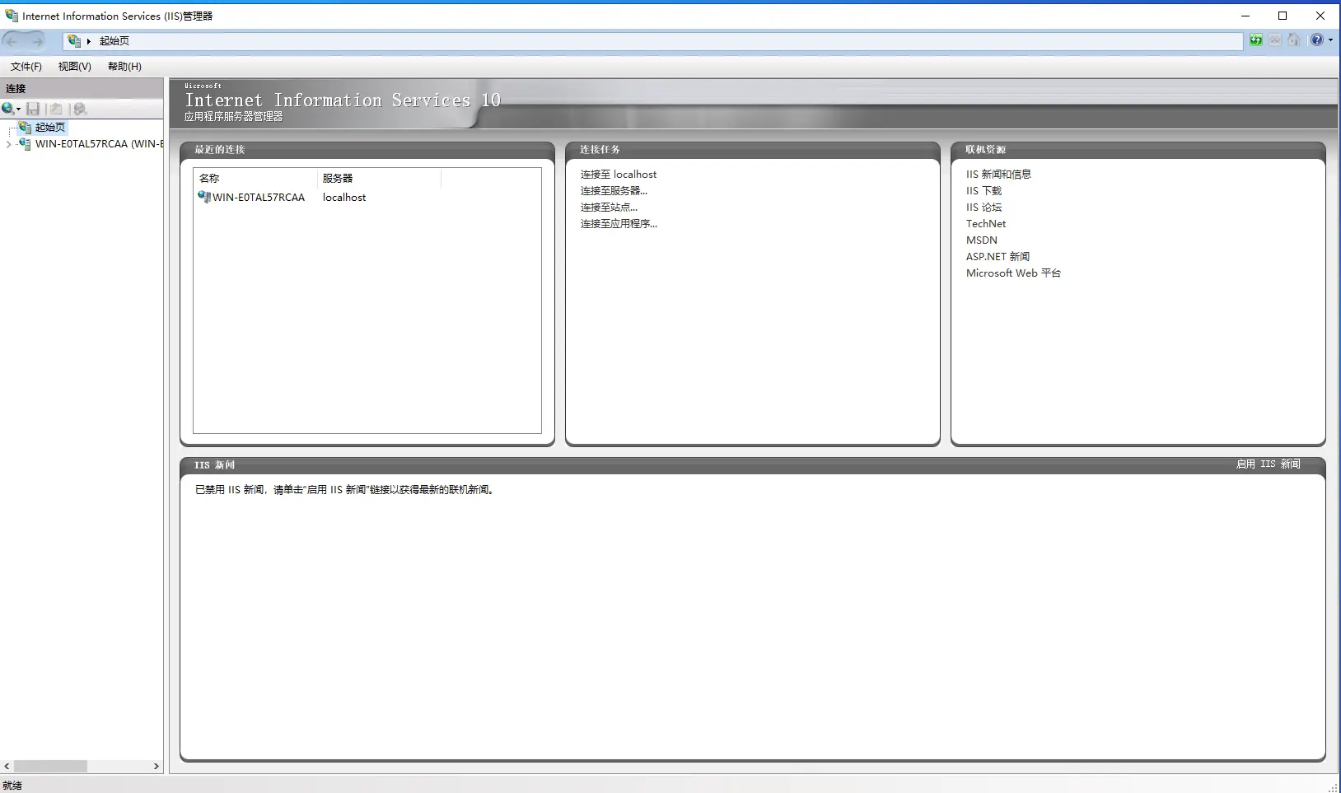Open the 视图(V) menu
This screenshot has height=793, width=1341.
tap(74, 66)
